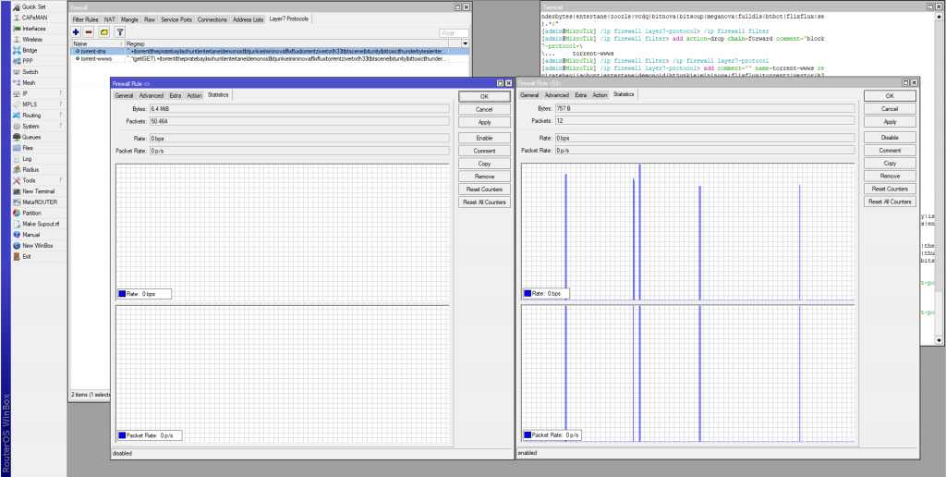
Task: Switch to the Filter Rules tab
Action: click(85, 18)
